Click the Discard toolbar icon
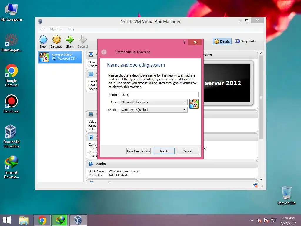The image size is (301, 226). coord(83,41)
